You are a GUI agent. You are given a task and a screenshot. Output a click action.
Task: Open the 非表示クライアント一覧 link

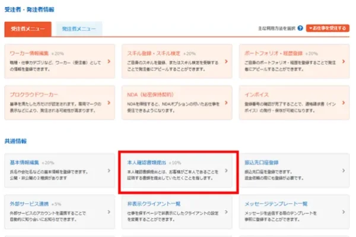[154, 204]
